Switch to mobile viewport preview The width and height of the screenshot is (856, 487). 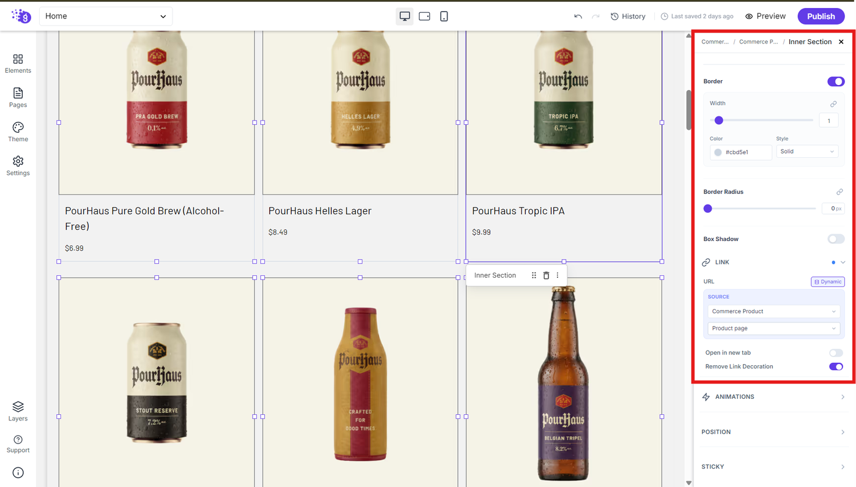point(444,17)
